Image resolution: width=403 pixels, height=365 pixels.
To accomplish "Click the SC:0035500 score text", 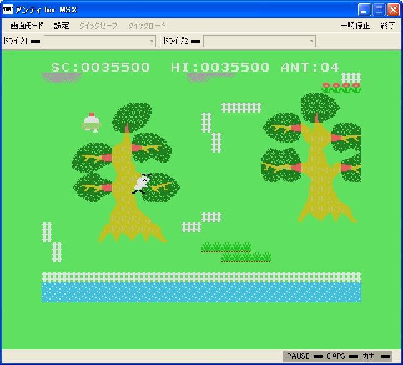I will pyautogui.click(x=100, y=67).
